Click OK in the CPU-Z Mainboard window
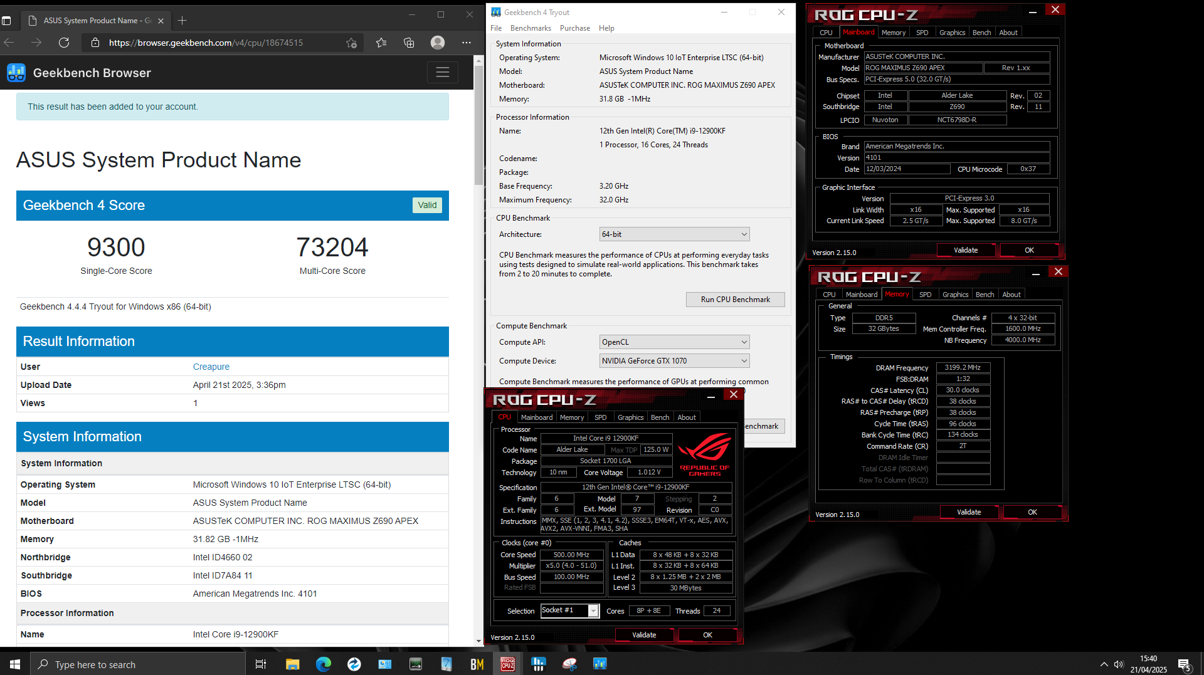1204x675 pixels. [x=1029, y=250]
